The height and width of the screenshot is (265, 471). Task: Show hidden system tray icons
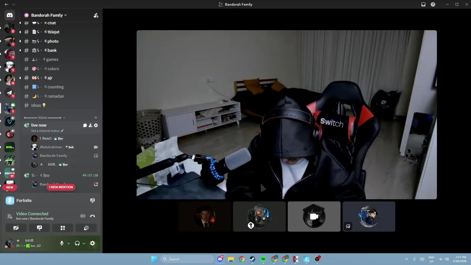[406, 259]
